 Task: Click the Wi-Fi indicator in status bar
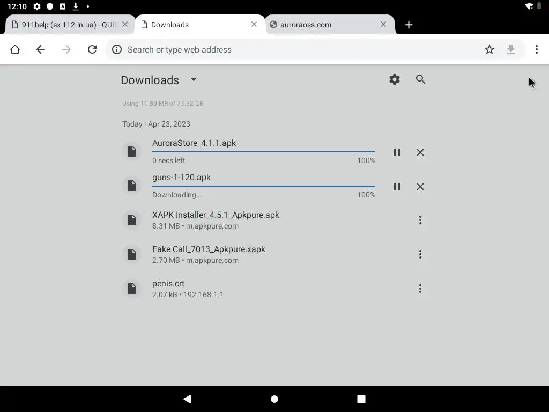pyautogui.click(x=529, y=6)
